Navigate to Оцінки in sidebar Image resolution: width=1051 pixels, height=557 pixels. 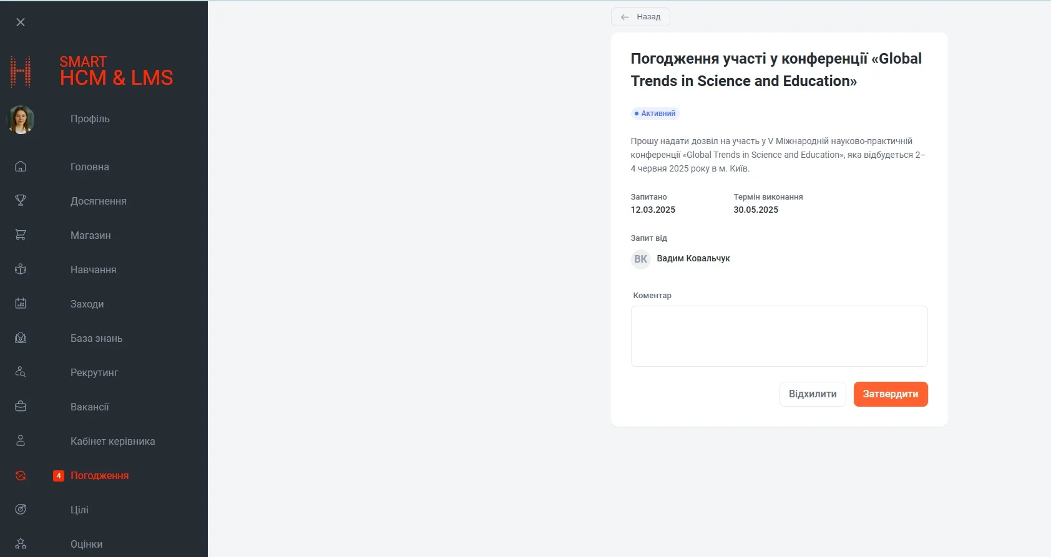click(x=86, y=544)
